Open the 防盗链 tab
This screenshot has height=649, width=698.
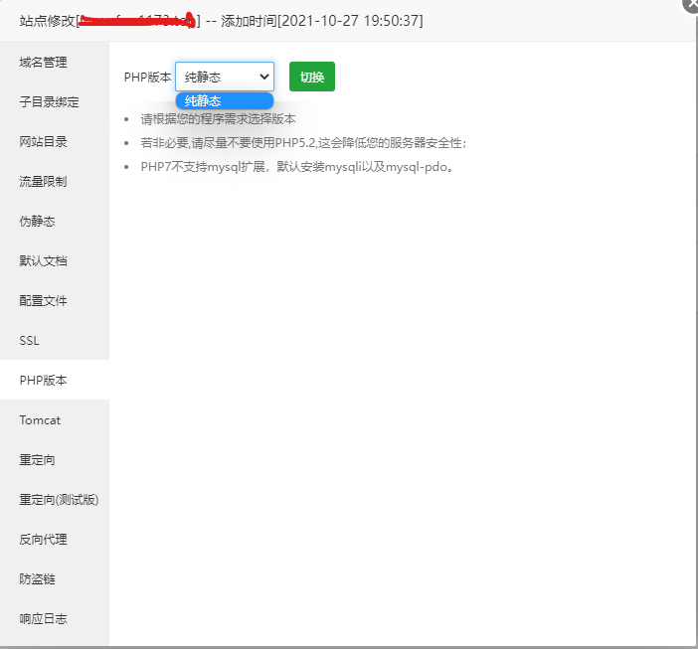pos(55,578)
